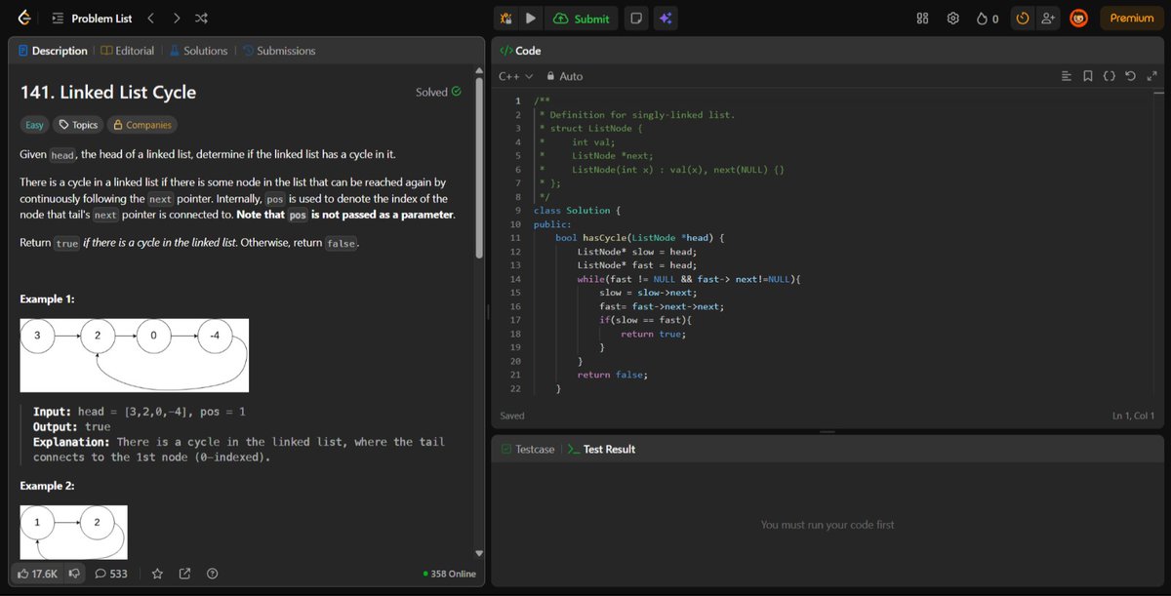This screenshot has width=1171, height=596.
Task: Open the profile avatar menu
Action: [1078, 18]
